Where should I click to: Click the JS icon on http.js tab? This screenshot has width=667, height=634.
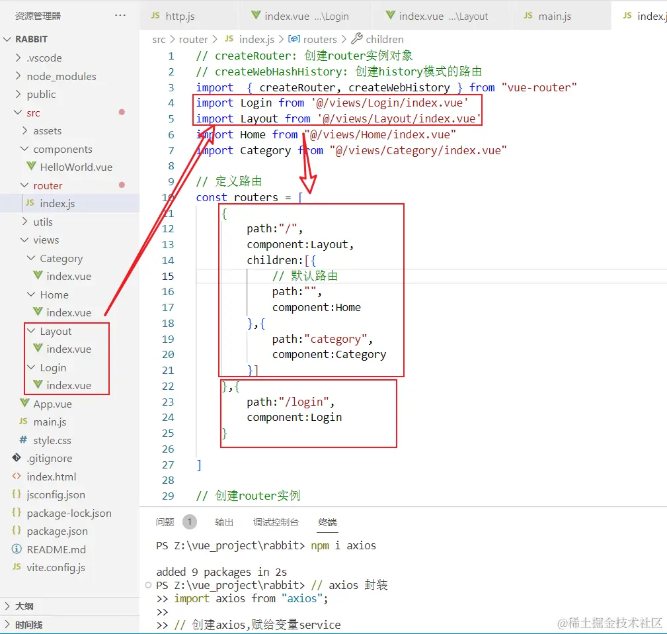pos(155,15)
